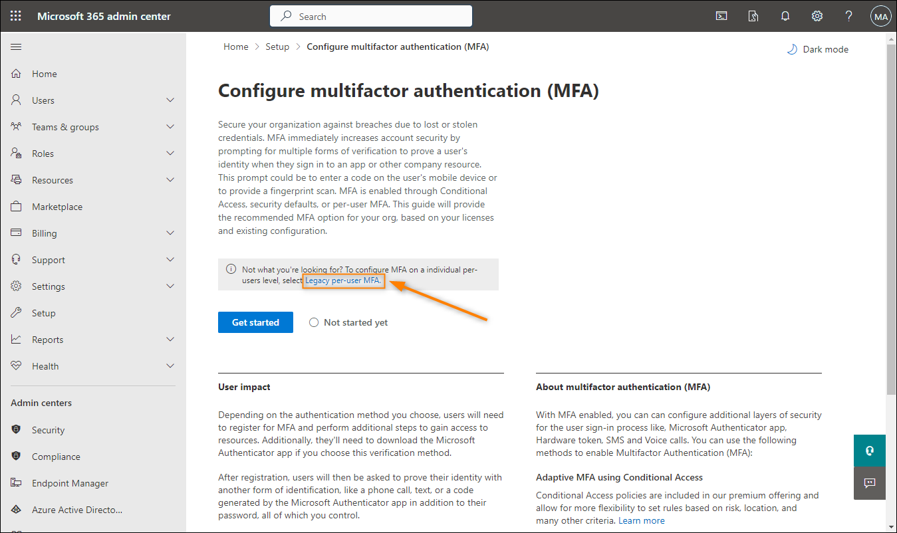Click the Azure Active Directory icon
The width and height of the screenshot is (897, 533).
point(17,510)
